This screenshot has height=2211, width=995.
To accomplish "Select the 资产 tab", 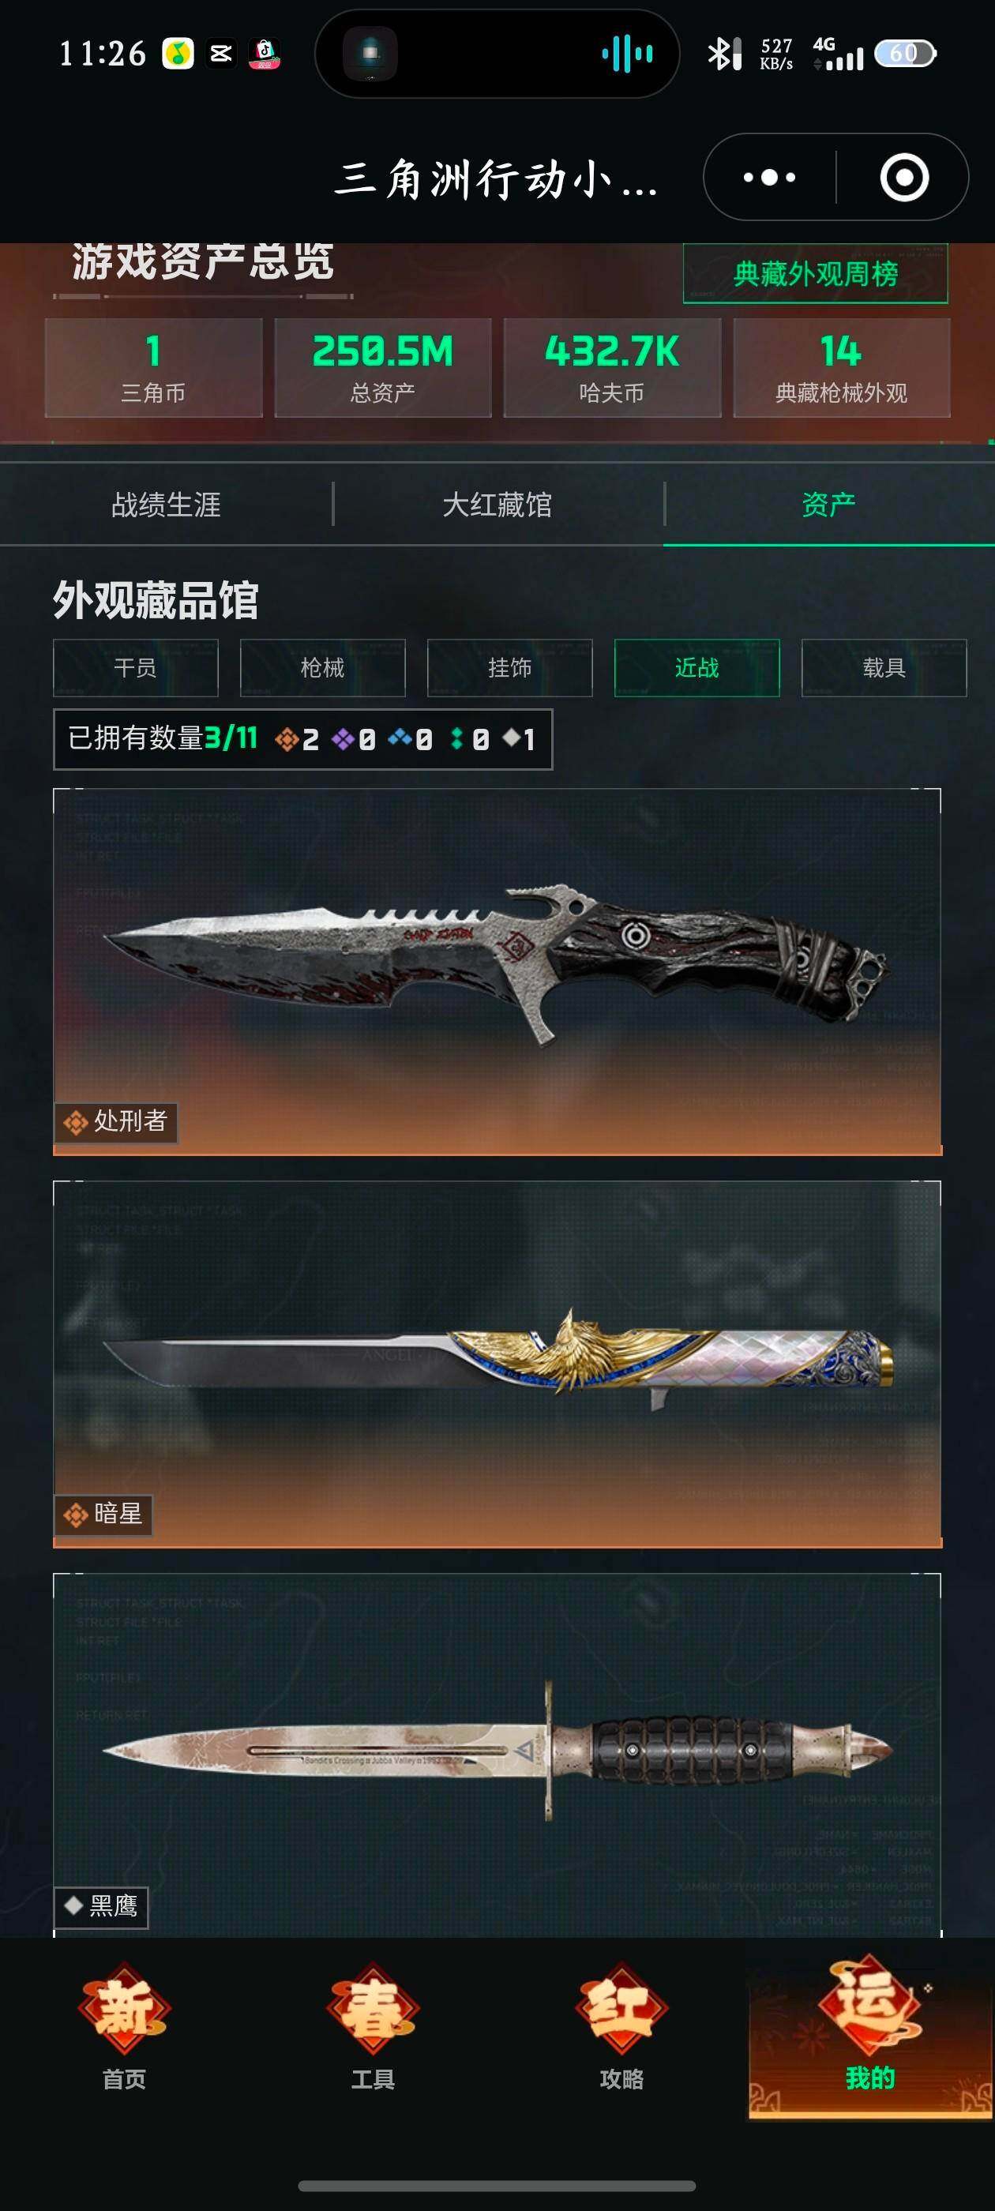I will 828,504.
